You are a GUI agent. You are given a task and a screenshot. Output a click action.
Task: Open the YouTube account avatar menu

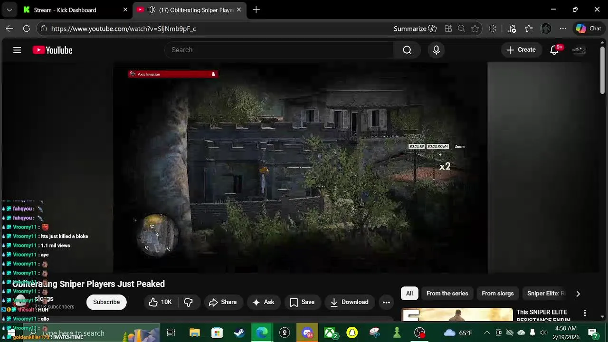579,50
